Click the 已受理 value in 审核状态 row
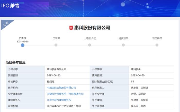 point(51,82)
